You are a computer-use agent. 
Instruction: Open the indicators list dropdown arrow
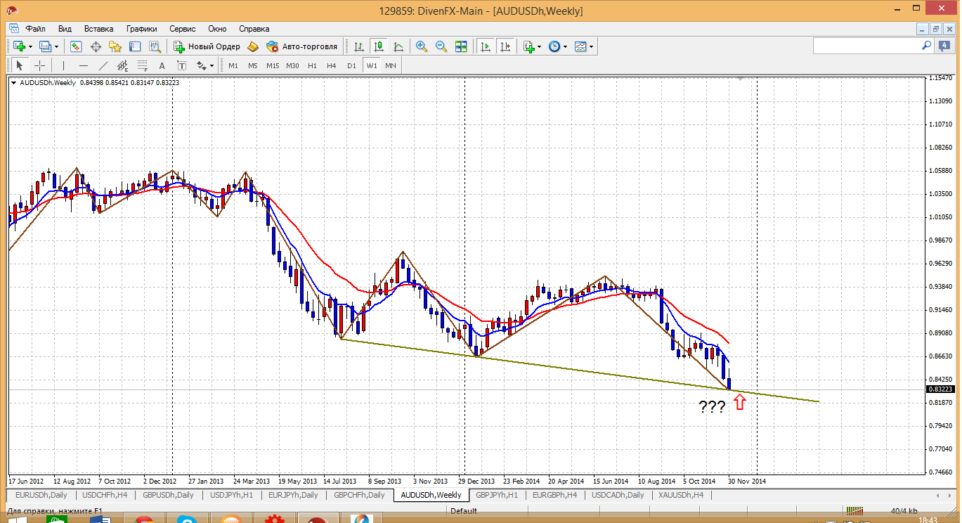pos(539,46)
